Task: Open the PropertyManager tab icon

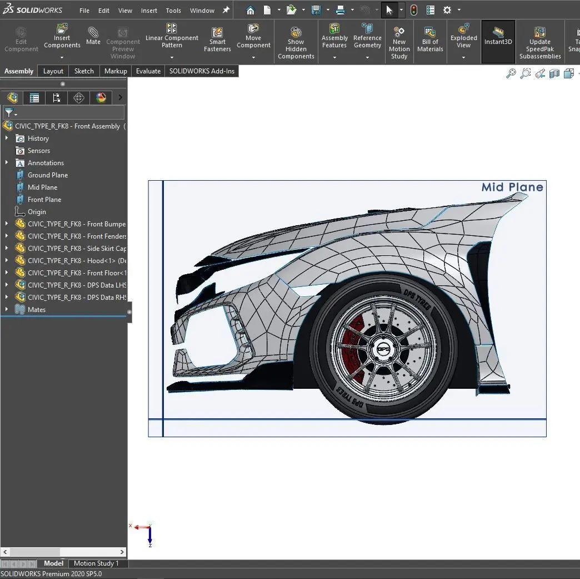Action: pyautogui.click(x=34, y=98)
